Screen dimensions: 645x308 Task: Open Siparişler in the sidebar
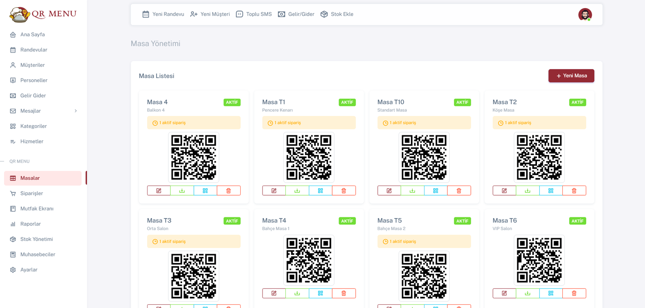(x=31, y=193)
